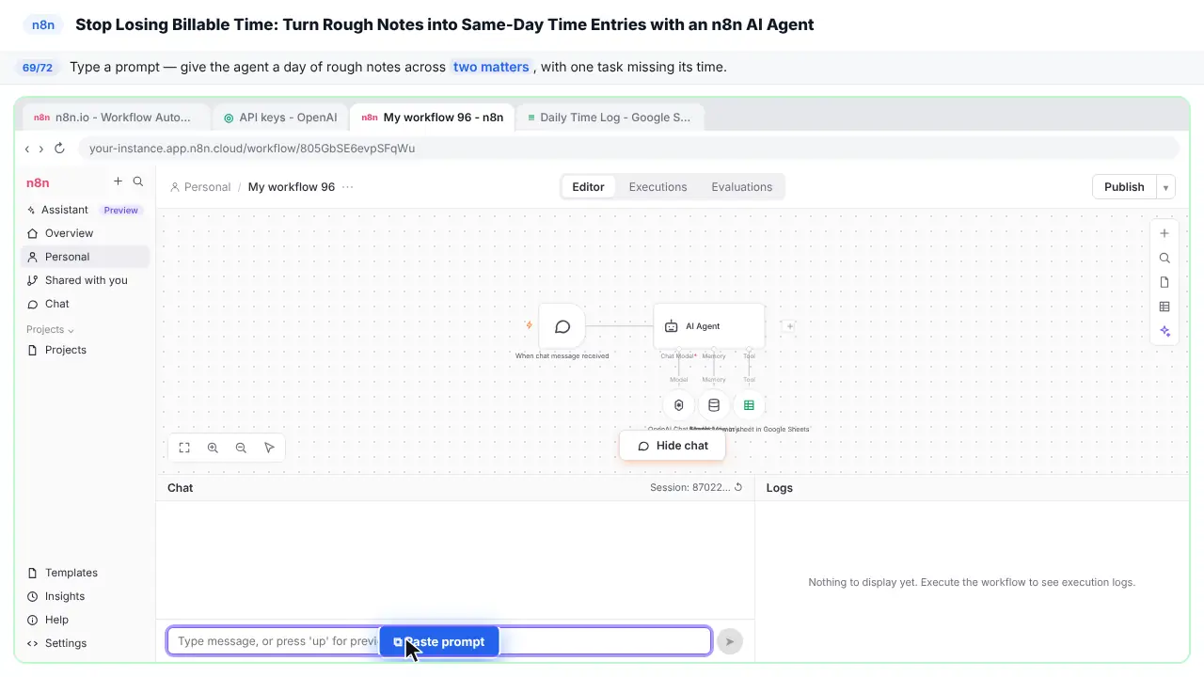Image resolution: width=1204 pixels, height=677 pixels.
Task: Switch to the Executions tab
Action: (657, 187)
